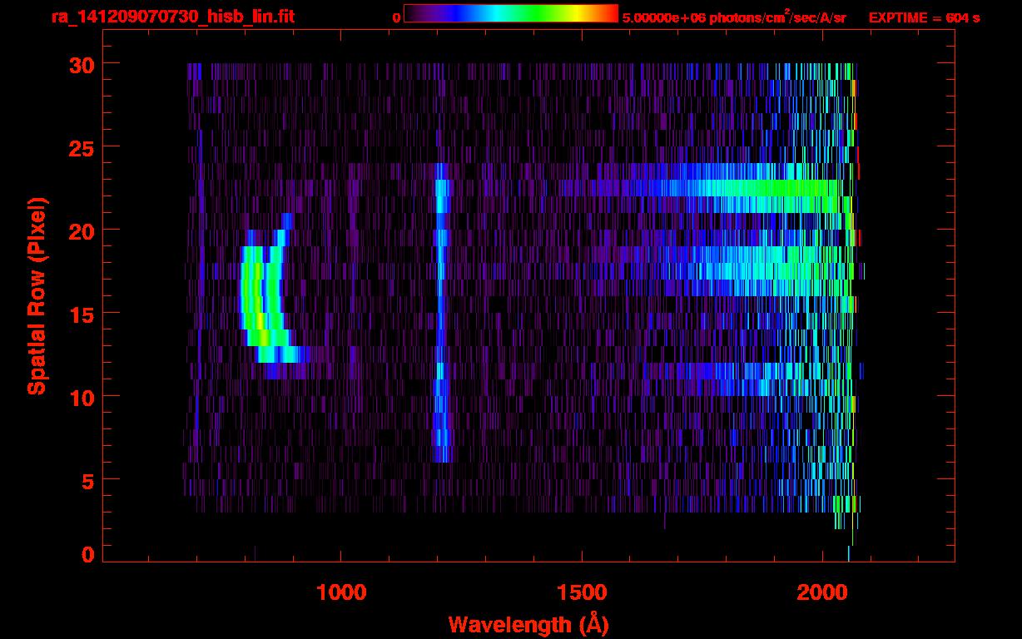Click the 1000 wavelength tick label
The image size is (1022, 639).
click(x=341, y=592)
